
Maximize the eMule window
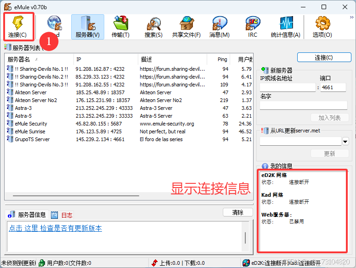coord(324,7)
